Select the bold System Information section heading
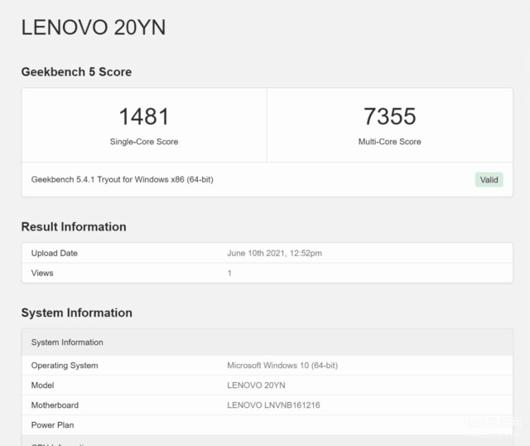Image resolution: width=530 pixels, height=446 pixels. pos(77,313)
